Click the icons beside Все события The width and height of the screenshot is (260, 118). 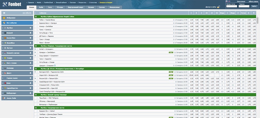coord(4,23)
